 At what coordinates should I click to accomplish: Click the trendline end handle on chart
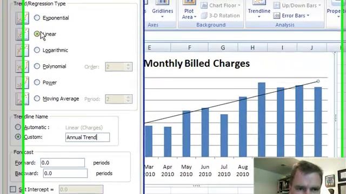(x=318, y=81)
